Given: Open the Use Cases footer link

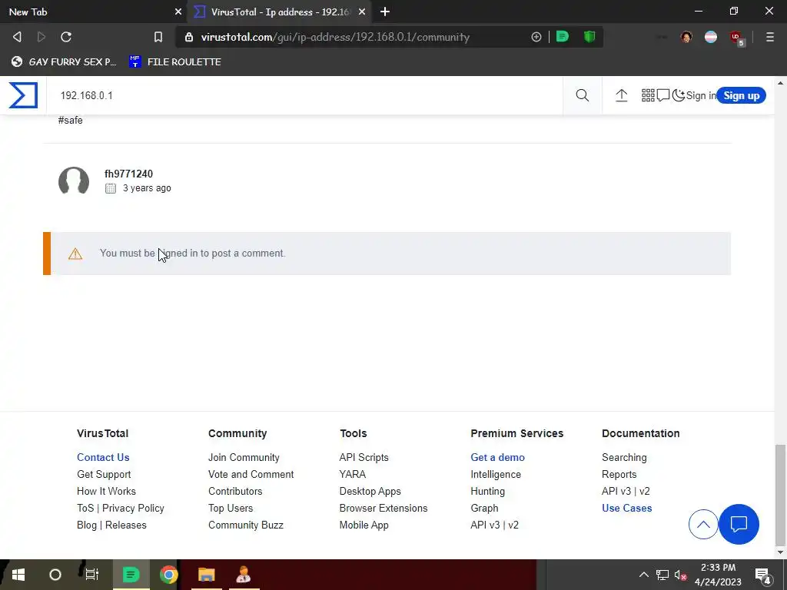Looking at the screenshot, I should pos(626,509).
